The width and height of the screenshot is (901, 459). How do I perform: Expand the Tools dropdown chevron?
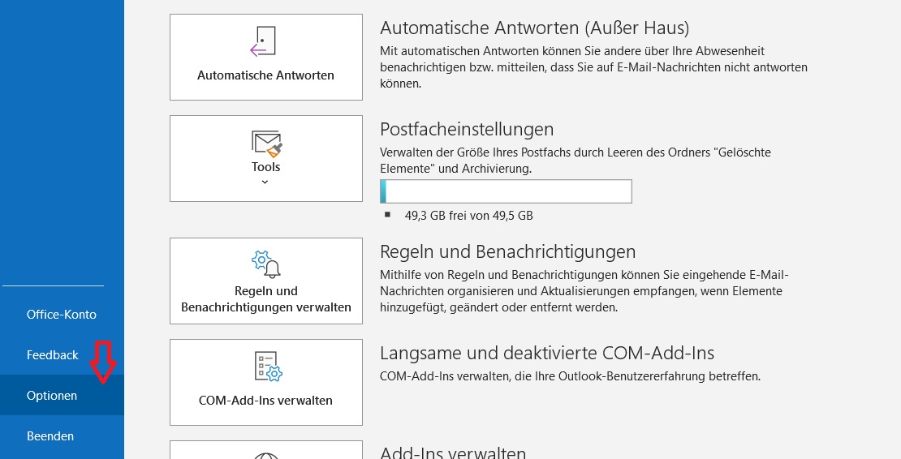click(265, 182)
